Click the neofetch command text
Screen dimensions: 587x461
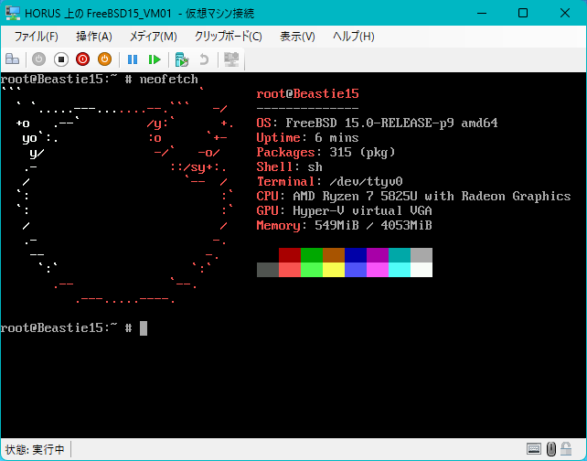[x=168, y=79]
